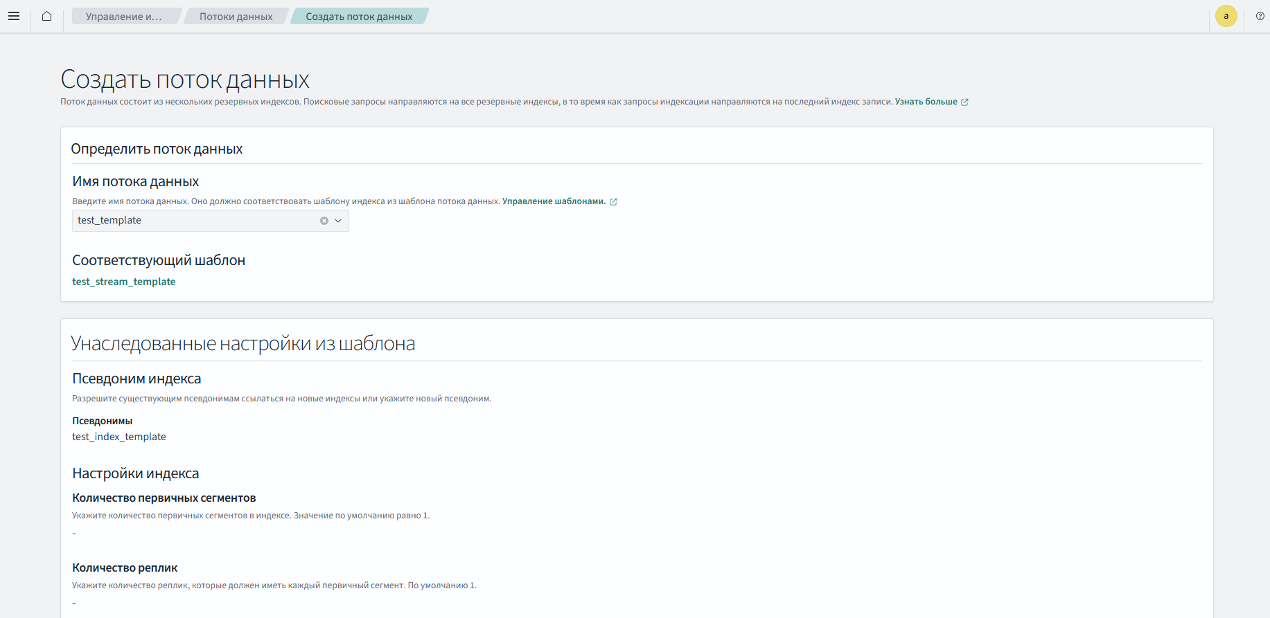Viewport: 1270px width, 618px height.
Task: Click external link icon beside 'Узнать больше'
Action: pos(964,102)
